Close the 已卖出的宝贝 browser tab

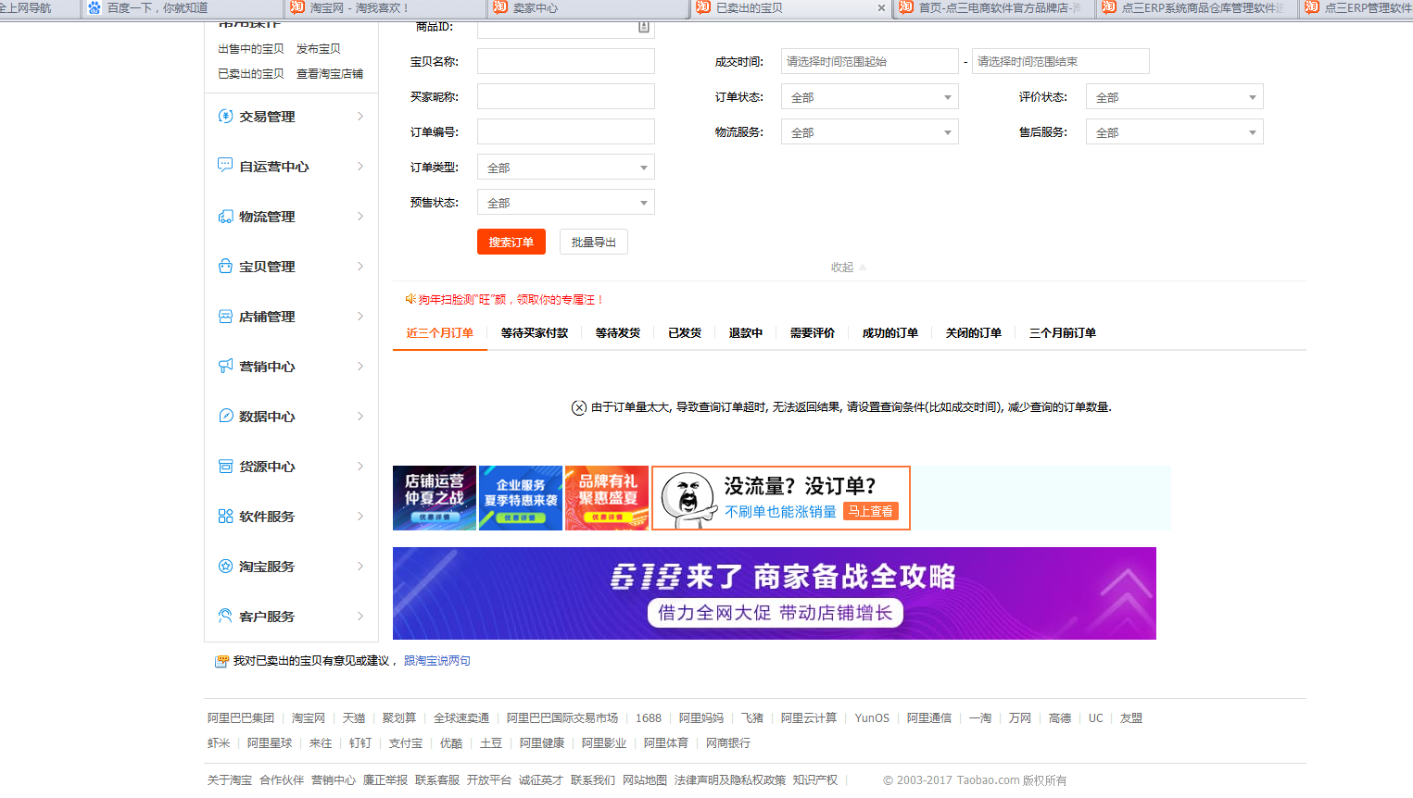click(881, 8)
